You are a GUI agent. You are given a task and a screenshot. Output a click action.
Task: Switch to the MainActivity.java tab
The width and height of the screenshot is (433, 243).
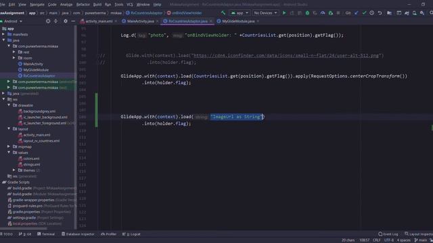coord(140,21)
